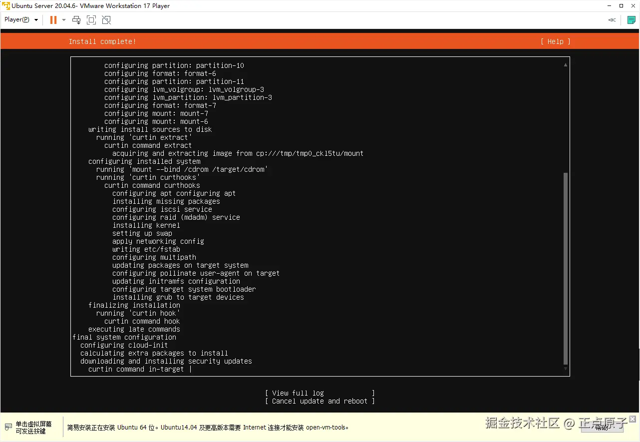Click the 'configuring partition: partition-11' line
Image resolution: width=640 pixels, height=442 pixels.
(174, 81)
